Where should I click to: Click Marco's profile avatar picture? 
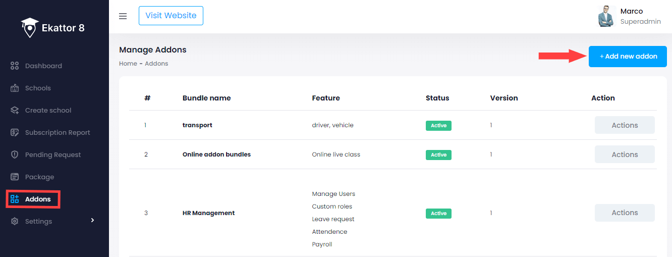[606, 16]
